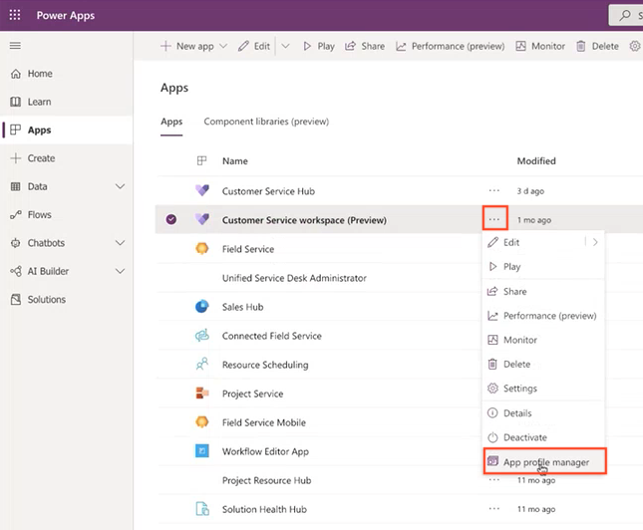The image size is (643, 530).
Task: Go to Home in sidebar
Action: coord(40,74)
